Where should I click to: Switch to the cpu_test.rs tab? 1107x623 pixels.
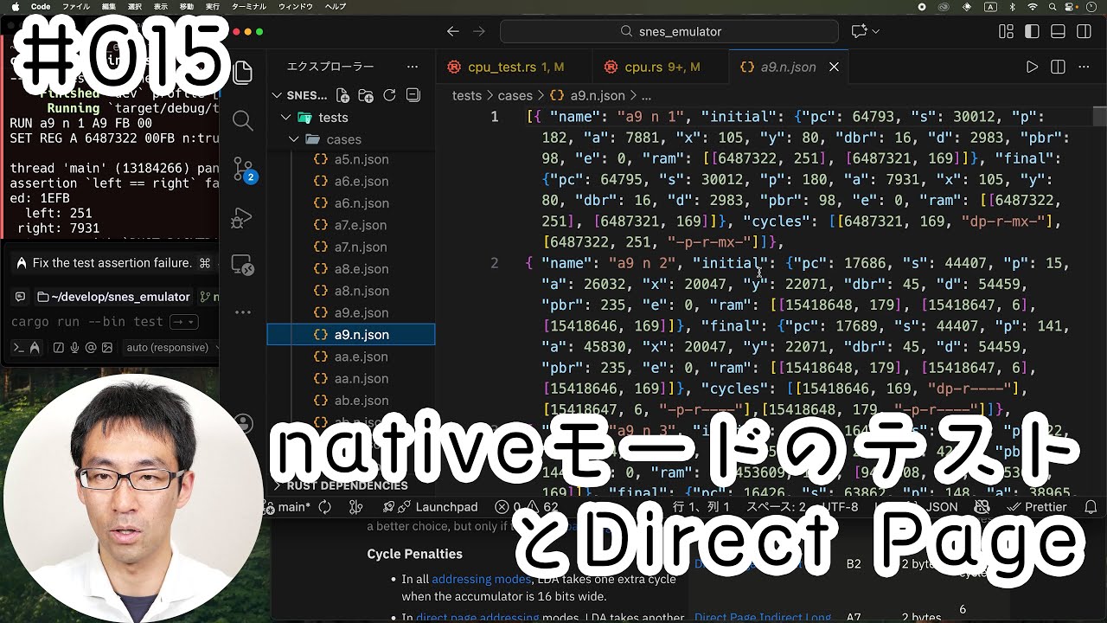[x=515, y=67]
